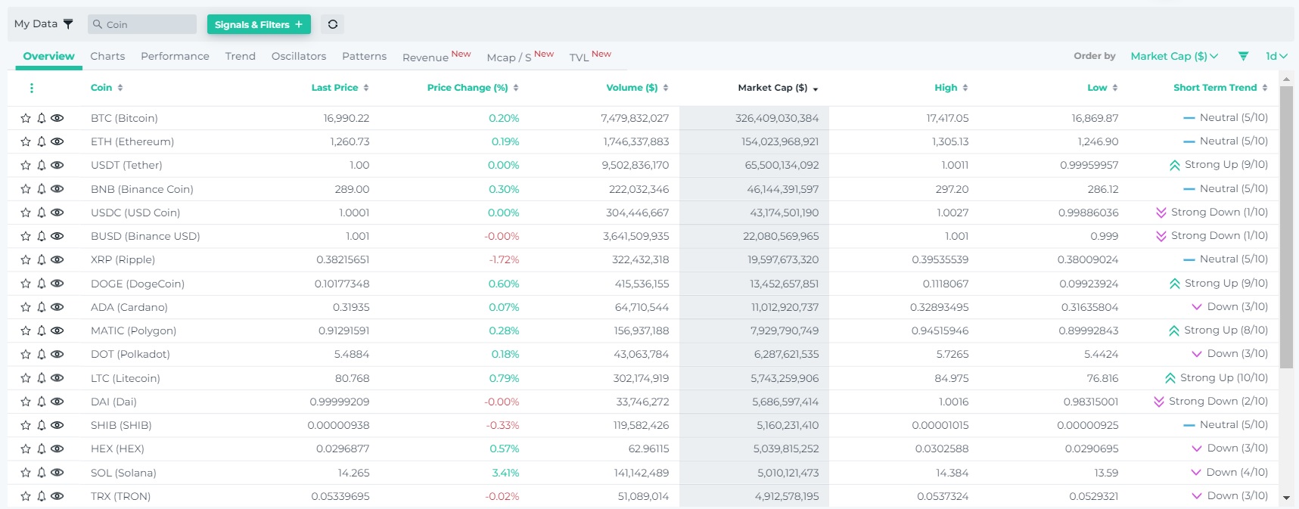1299x509 pixels.
Task: Toggle watch eye for SHIB row
Action: coord(57,425)
